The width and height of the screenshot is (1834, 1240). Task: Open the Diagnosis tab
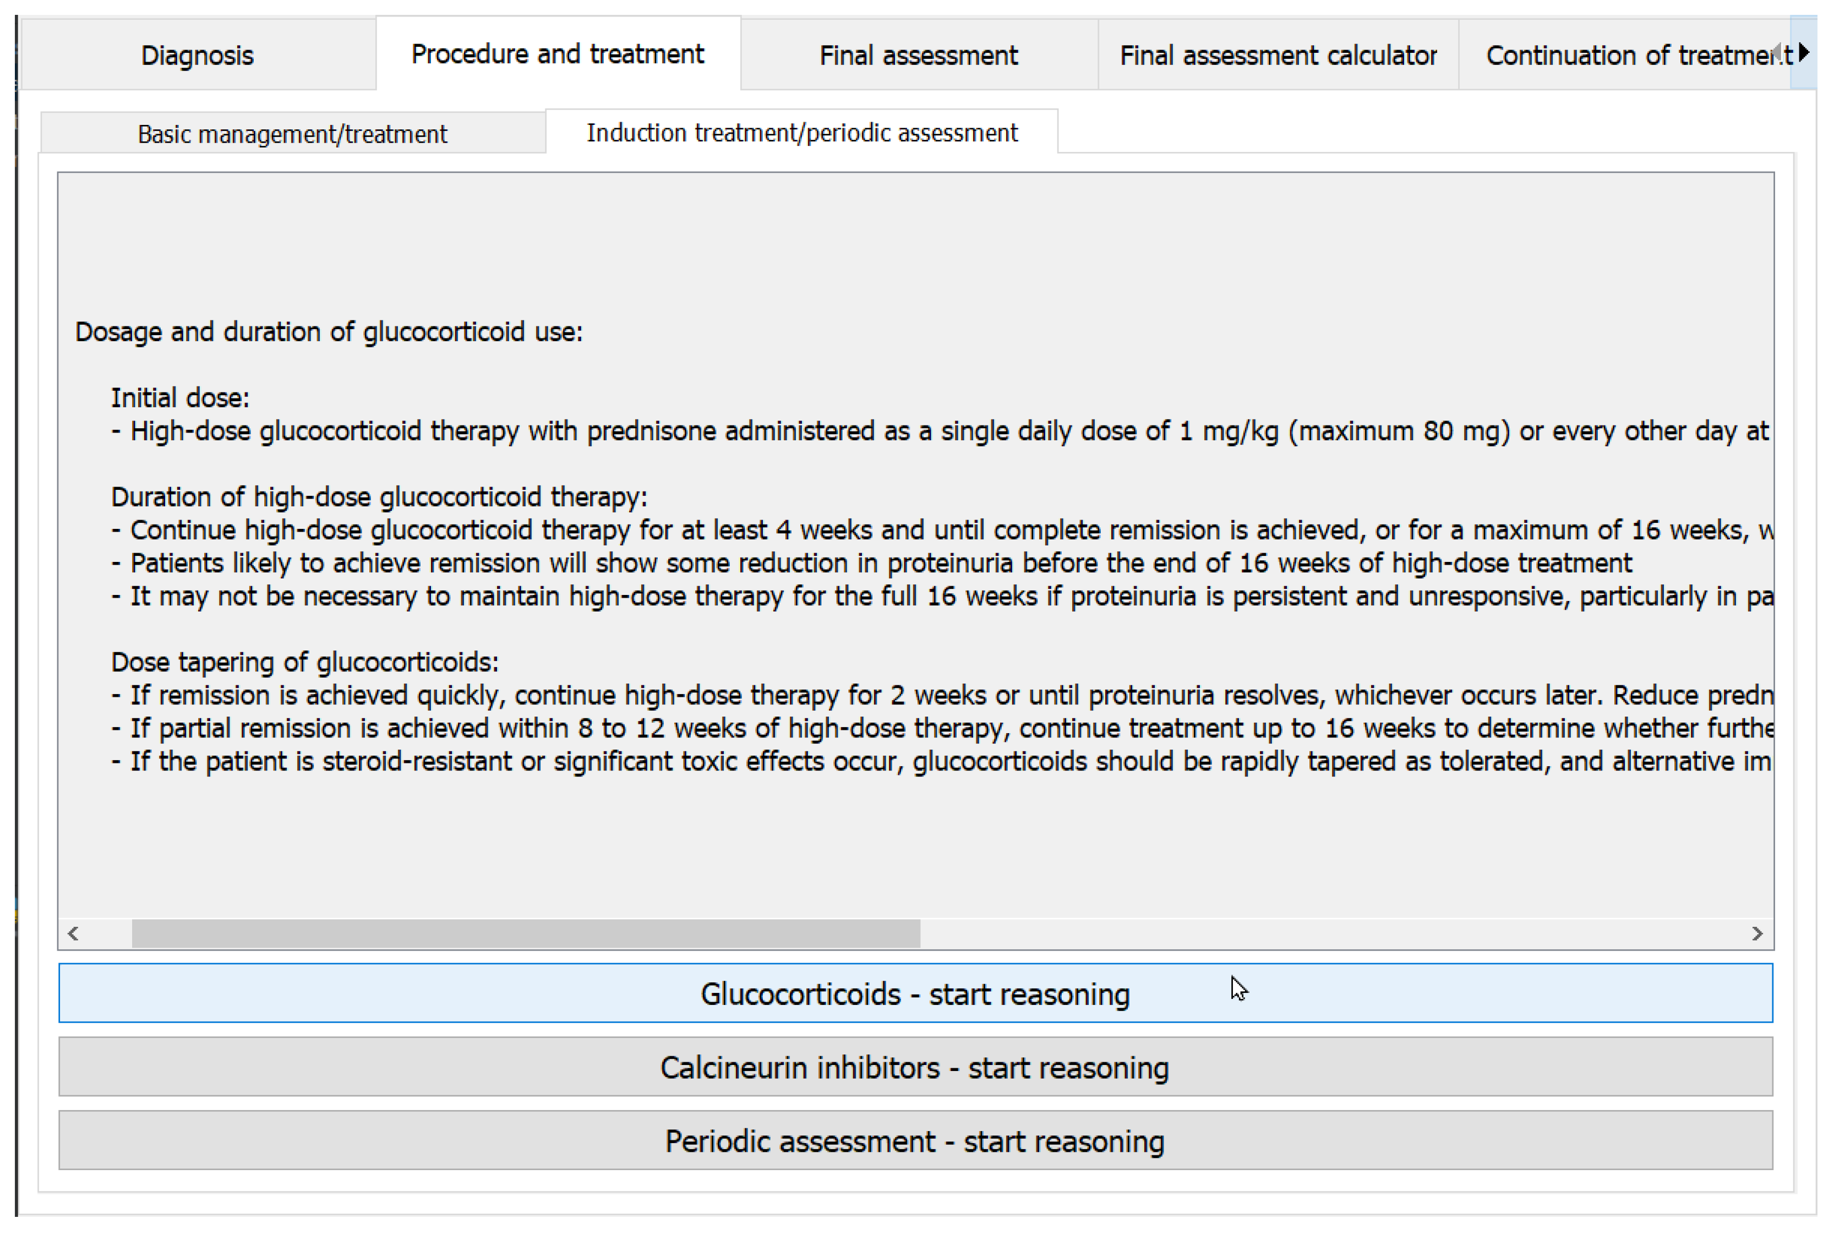coord(197,55)
